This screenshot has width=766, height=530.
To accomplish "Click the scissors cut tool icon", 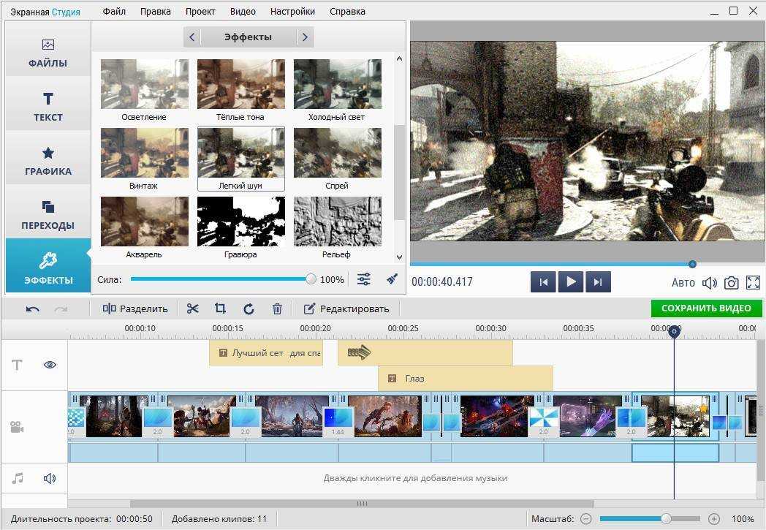I will pos(192,308).
